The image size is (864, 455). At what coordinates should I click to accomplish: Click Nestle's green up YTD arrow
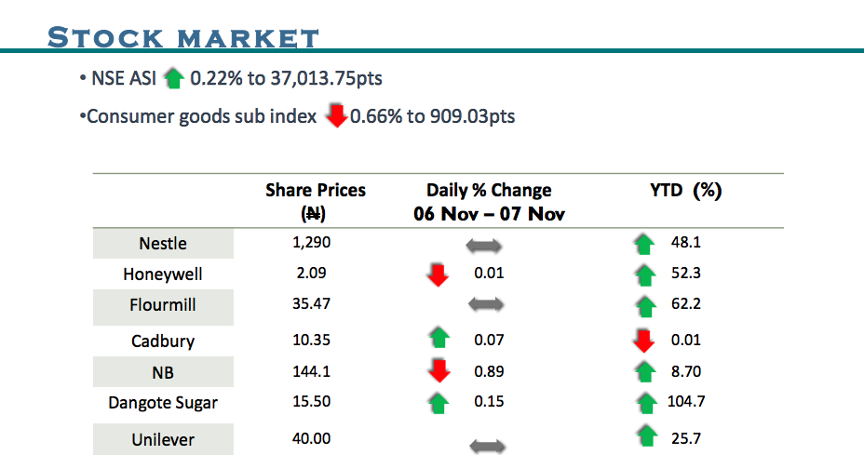point(643,245)
